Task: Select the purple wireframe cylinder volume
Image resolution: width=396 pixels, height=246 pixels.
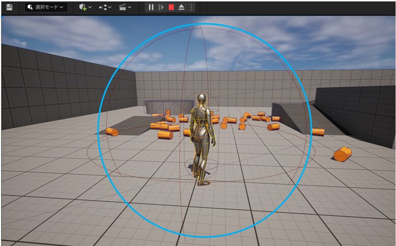Action: [x=168, y=106]
